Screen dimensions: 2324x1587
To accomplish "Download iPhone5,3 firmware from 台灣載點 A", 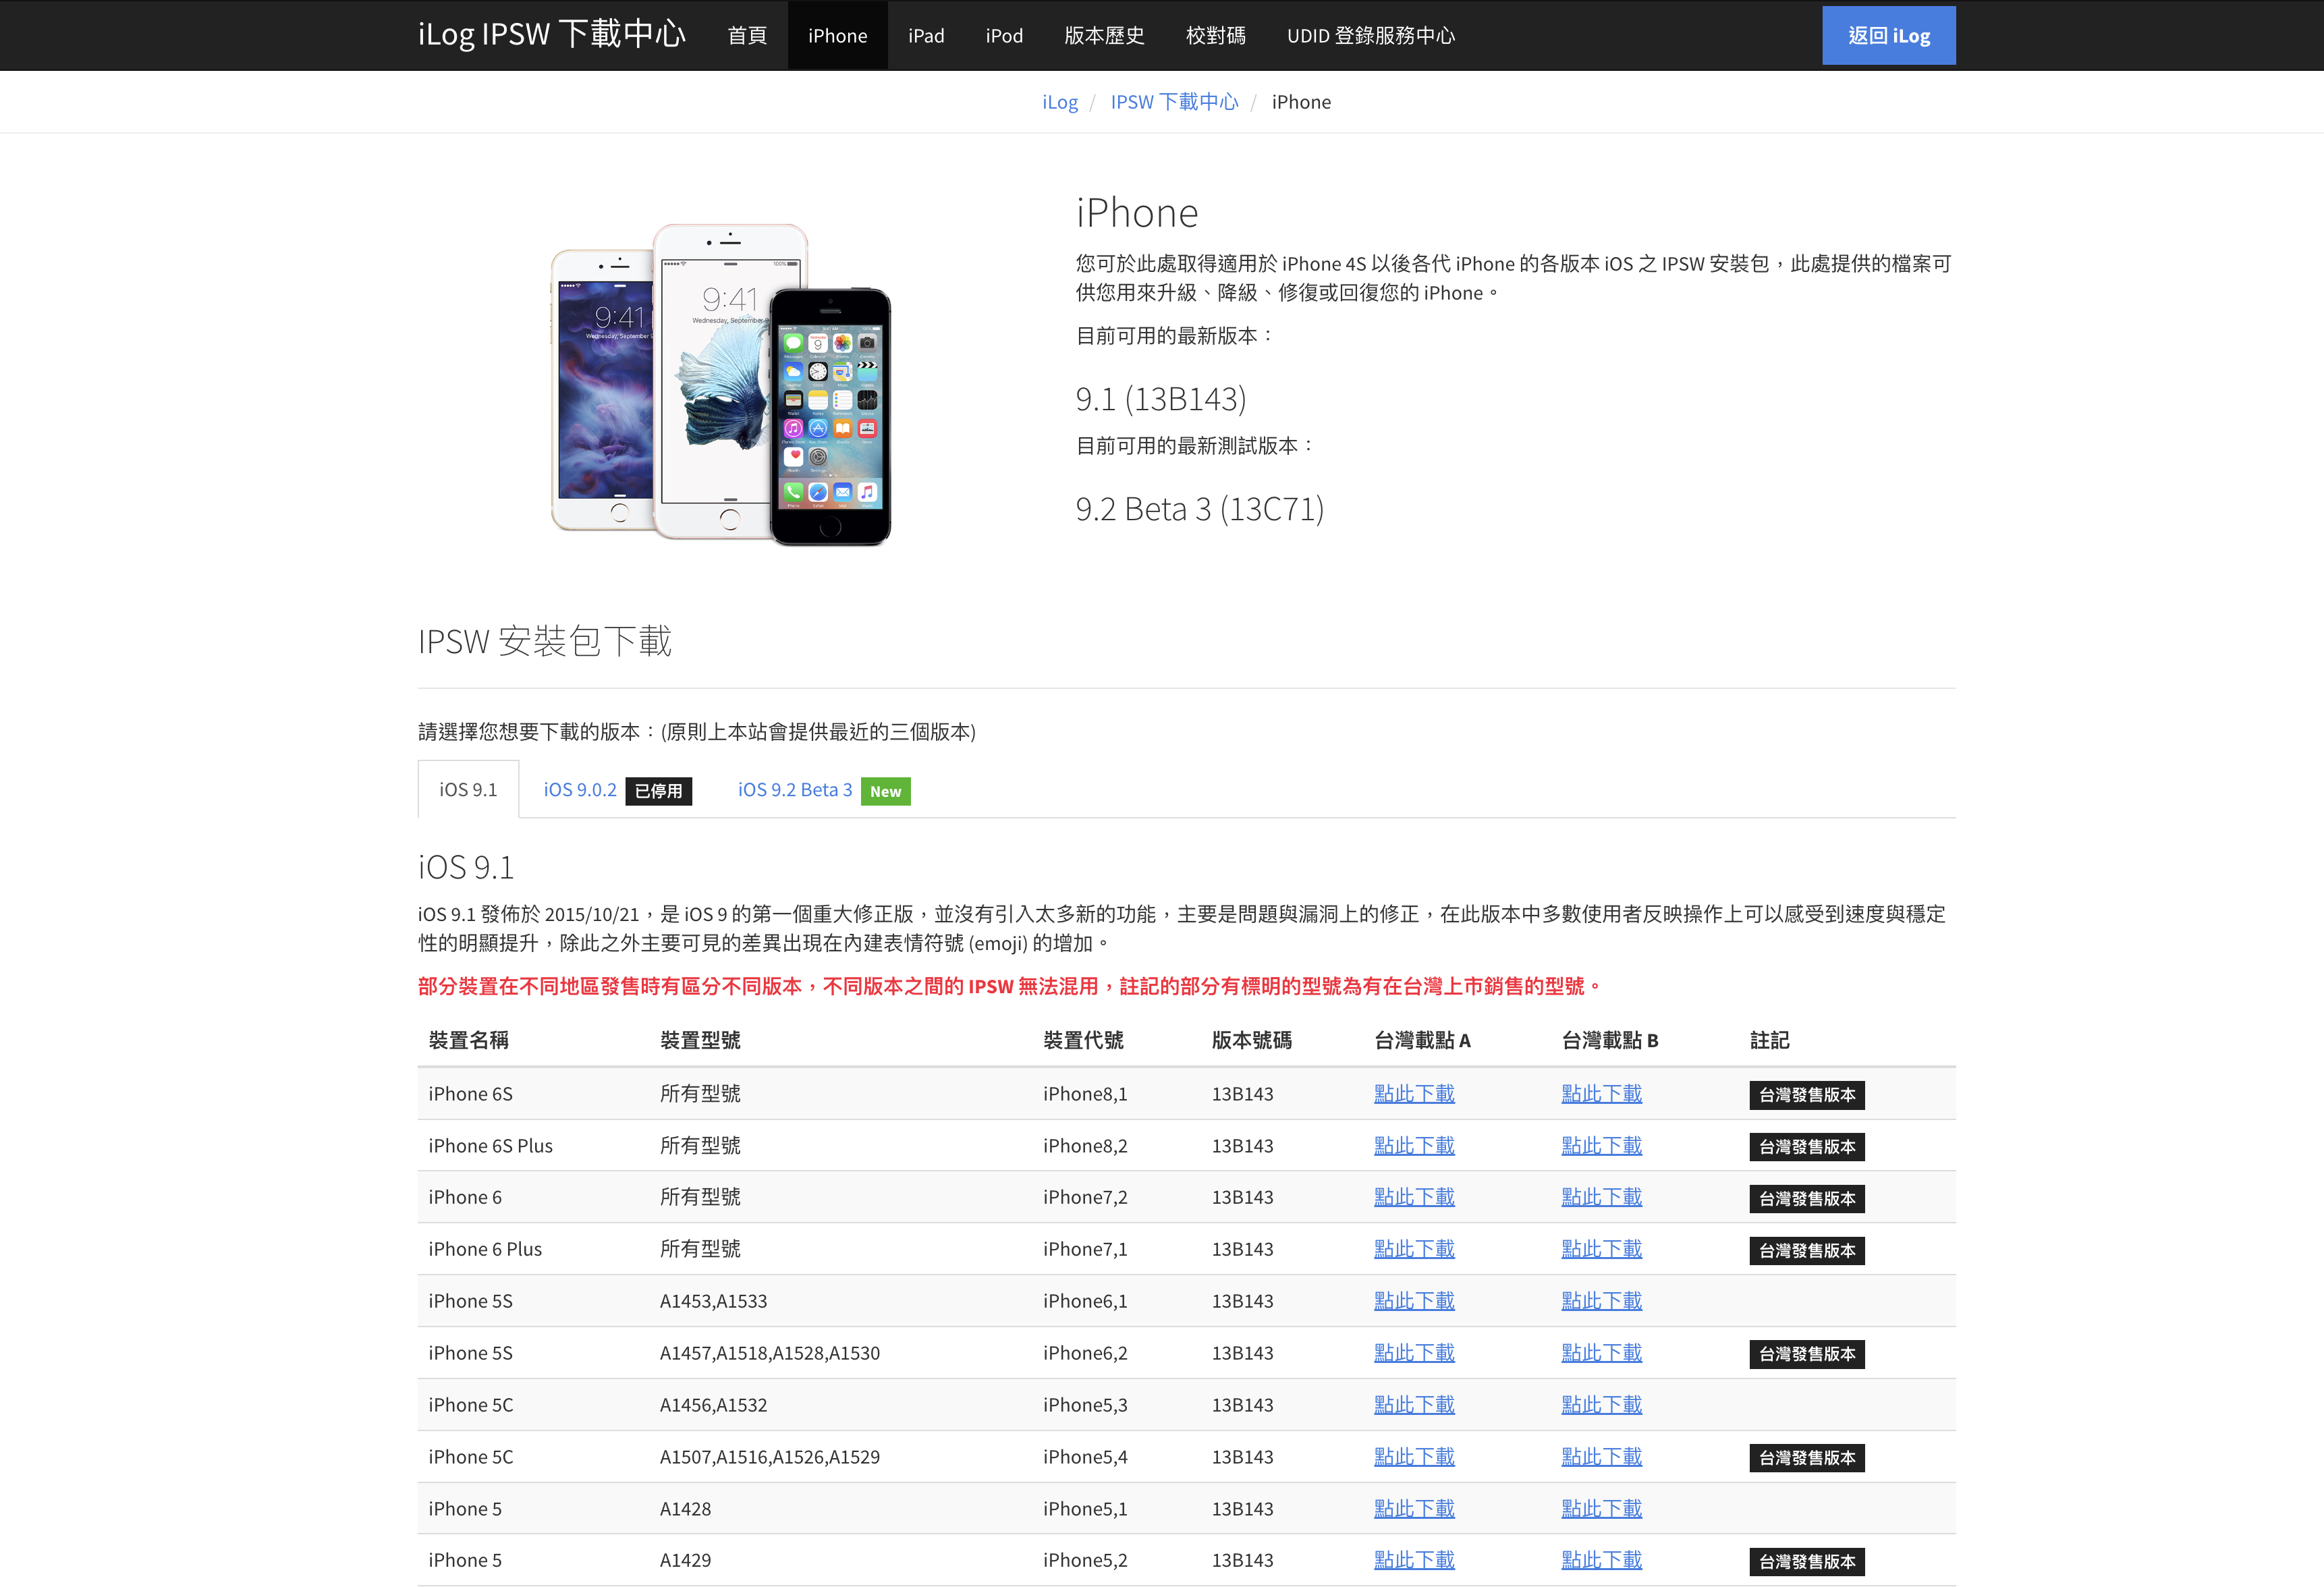I will (1414, 1405).
